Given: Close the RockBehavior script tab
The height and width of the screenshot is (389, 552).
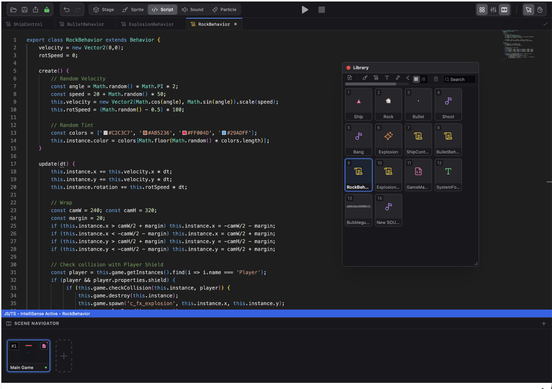Looking at the screenshot, I should [236, 24].
